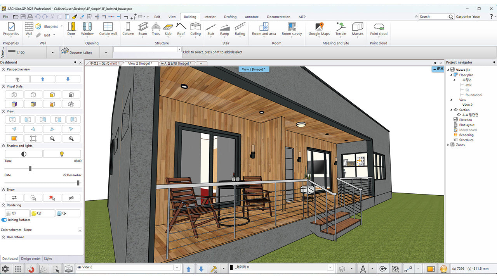Open the Google Maps tool
497x279 pixels.
point(319,29)
